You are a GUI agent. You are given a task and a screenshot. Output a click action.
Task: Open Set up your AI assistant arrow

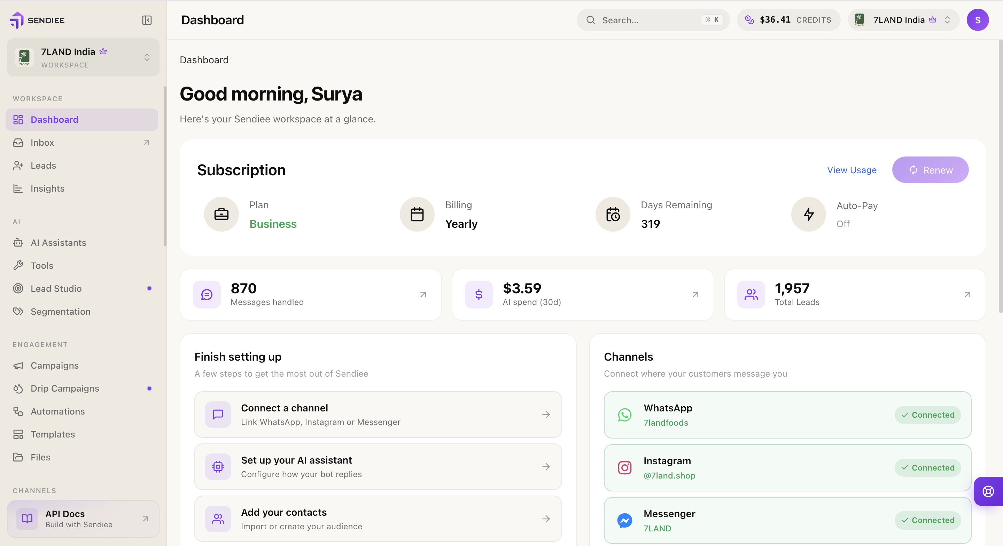point(546,467)
